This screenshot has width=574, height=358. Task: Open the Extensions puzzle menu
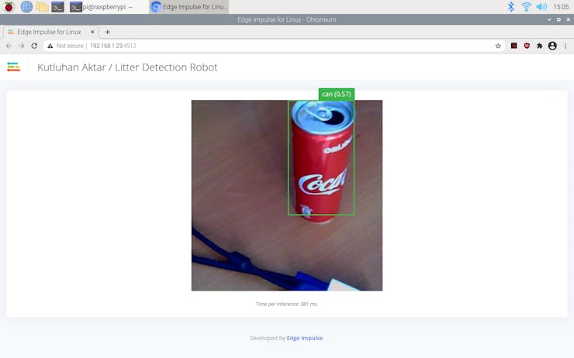point(540,46)
